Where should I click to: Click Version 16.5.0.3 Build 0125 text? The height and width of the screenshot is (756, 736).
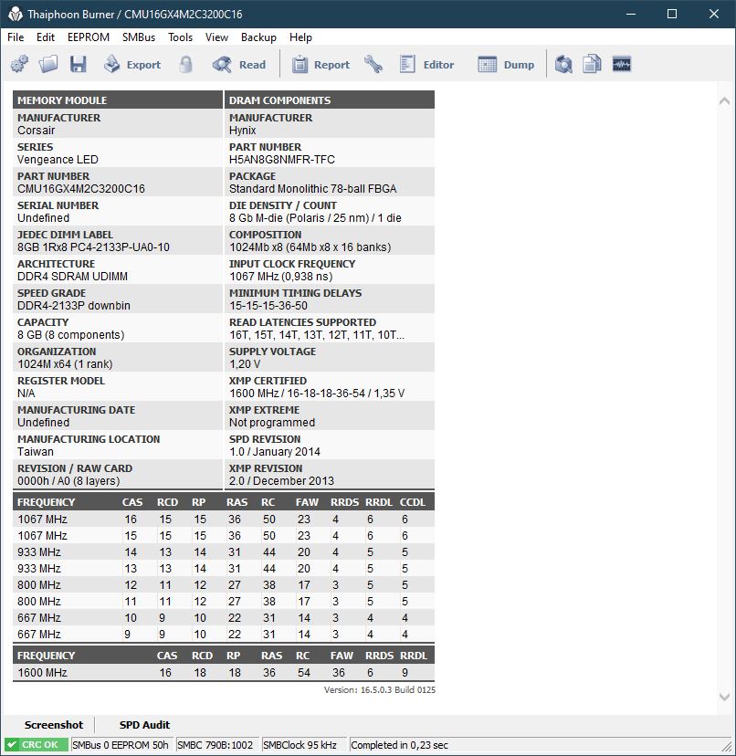[x=380, y=689]
